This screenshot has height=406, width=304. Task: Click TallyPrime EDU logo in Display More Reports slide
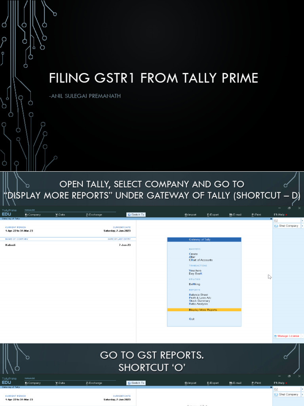click(9, 213)
